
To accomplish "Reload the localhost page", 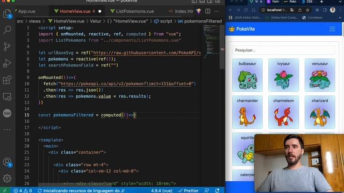I will point(246,10).
